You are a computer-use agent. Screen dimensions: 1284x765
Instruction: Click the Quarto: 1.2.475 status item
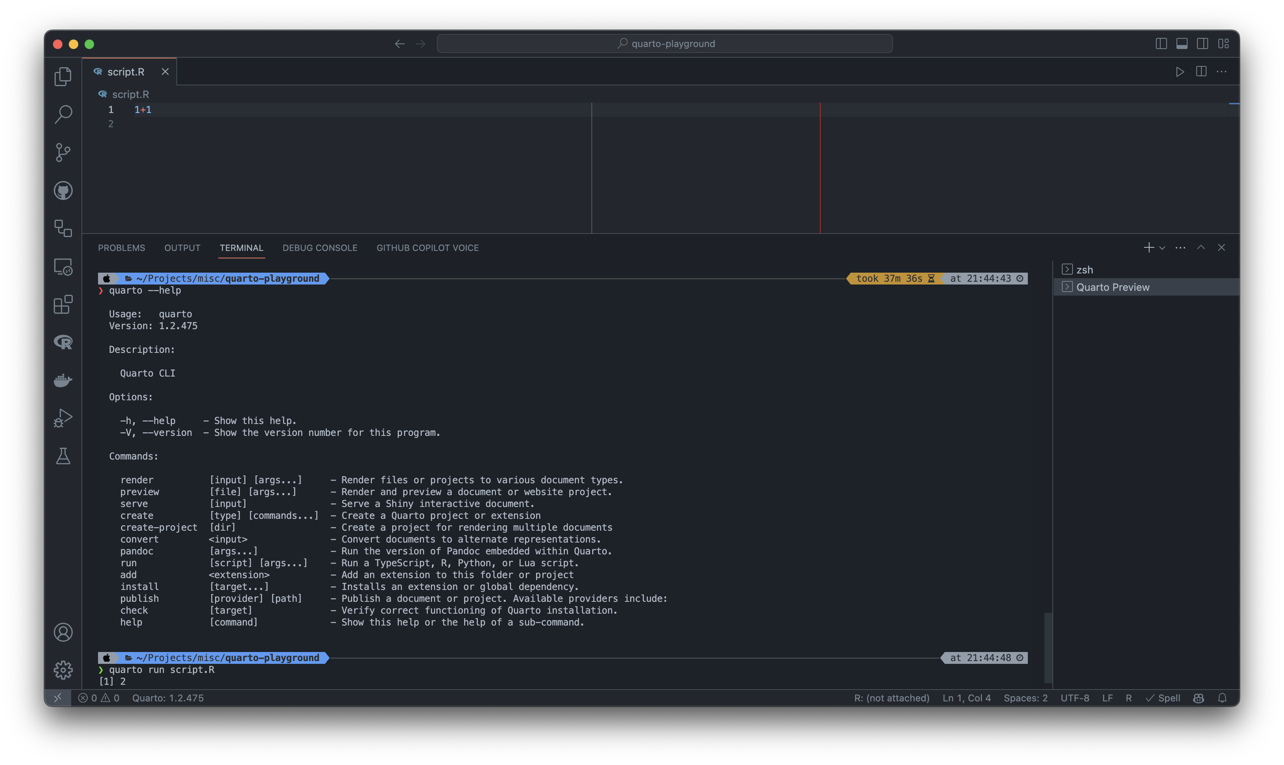168,697
